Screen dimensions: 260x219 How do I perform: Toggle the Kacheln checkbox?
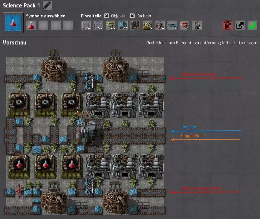(x=132, y=16)
